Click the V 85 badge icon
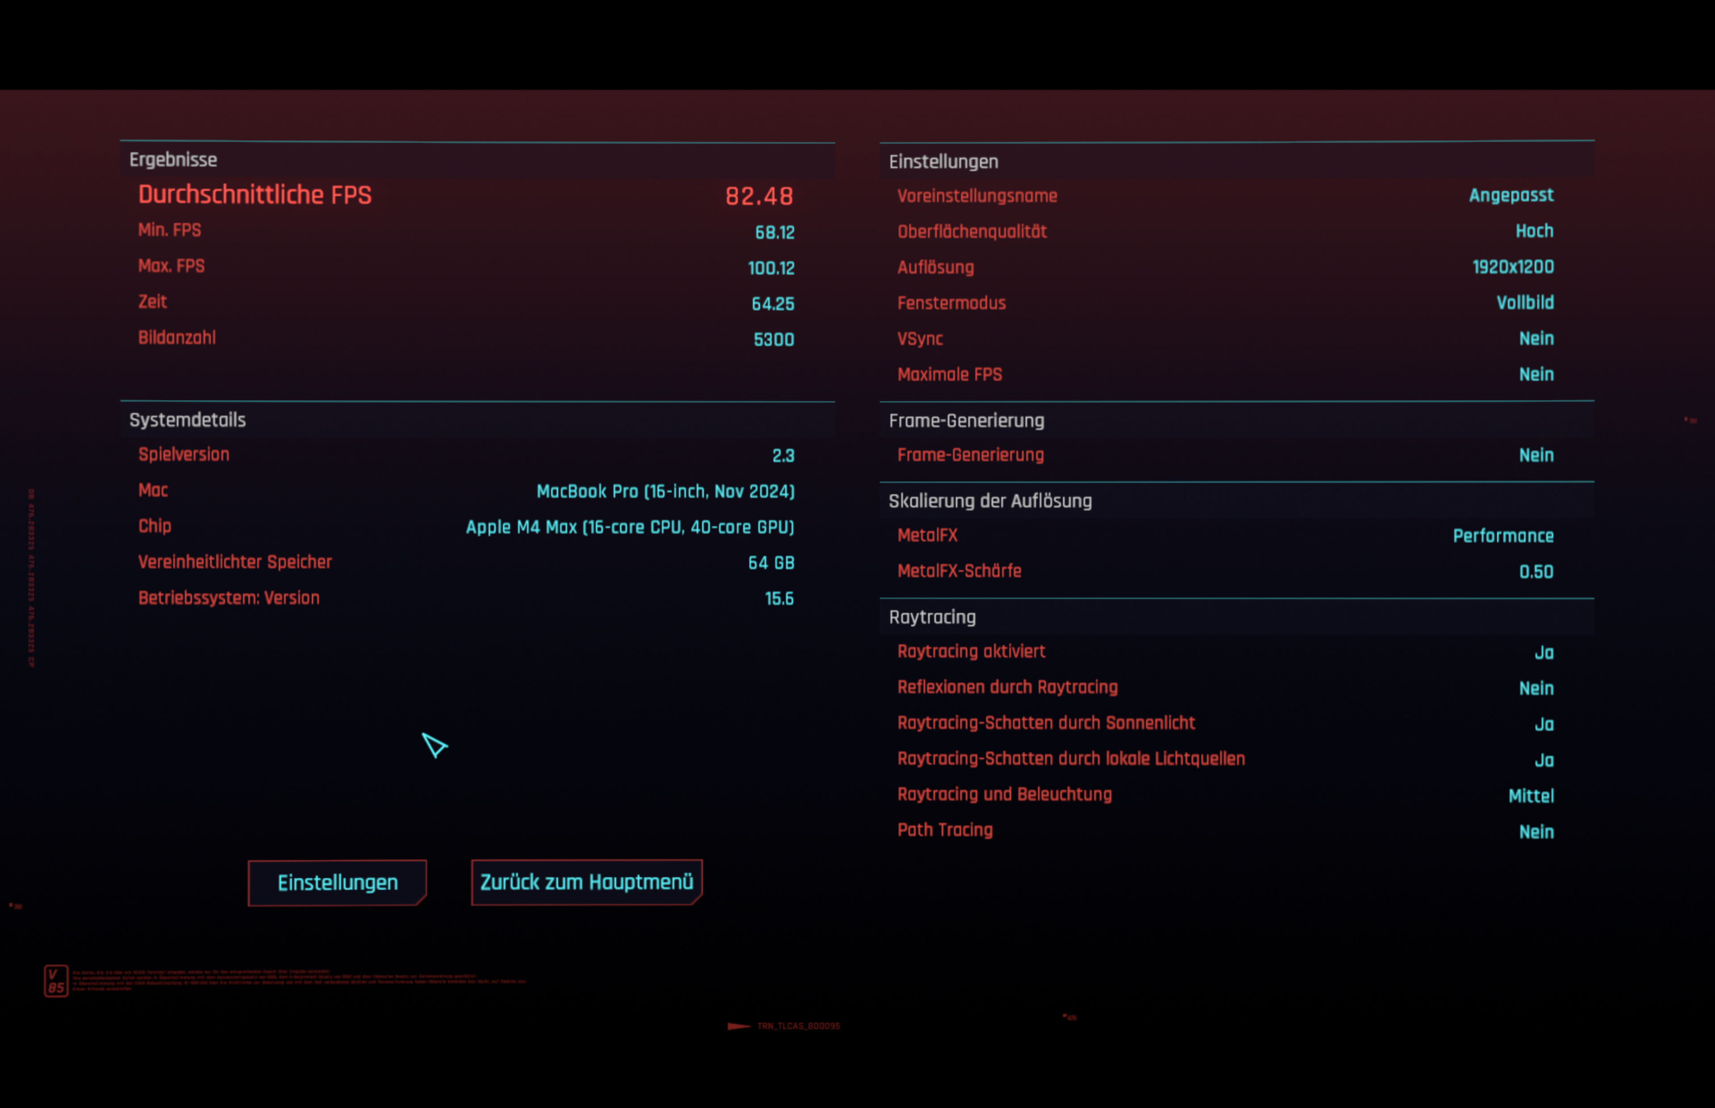1715x1108 pixels. point(56,981)
